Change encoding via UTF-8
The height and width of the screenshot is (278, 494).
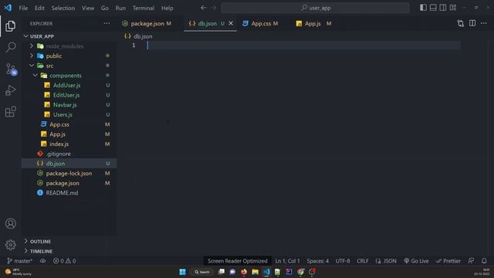coord(343,261)
